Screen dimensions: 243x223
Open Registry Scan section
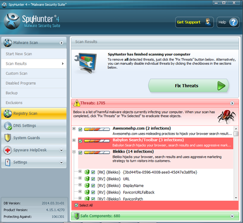point(34,114)
